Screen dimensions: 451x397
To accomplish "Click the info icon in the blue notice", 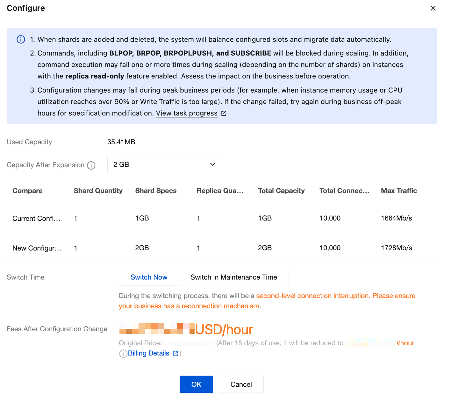I will tap(21, 40).
